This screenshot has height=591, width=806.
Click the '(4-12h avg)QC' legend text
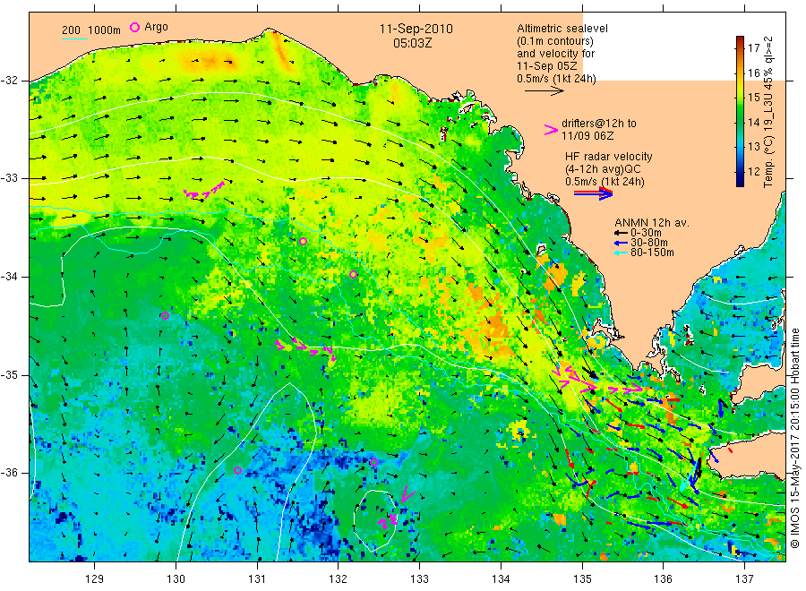[x=603, y=169]
